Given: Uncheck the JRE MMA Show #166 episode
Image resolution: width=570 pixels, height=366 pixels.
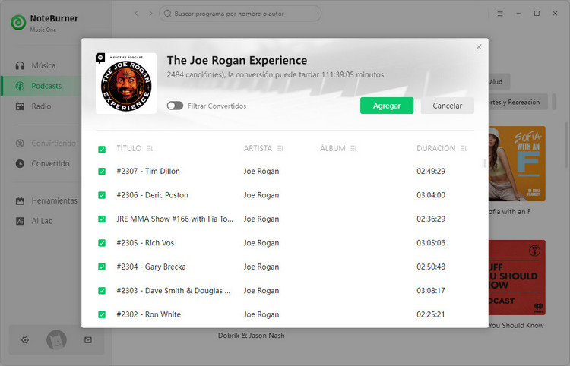Looking at the screenshot, I should pyautogui.click(x=102, y=219).
